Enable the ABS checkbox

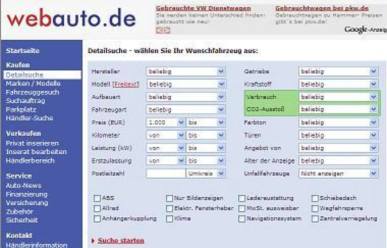(96, 198)
